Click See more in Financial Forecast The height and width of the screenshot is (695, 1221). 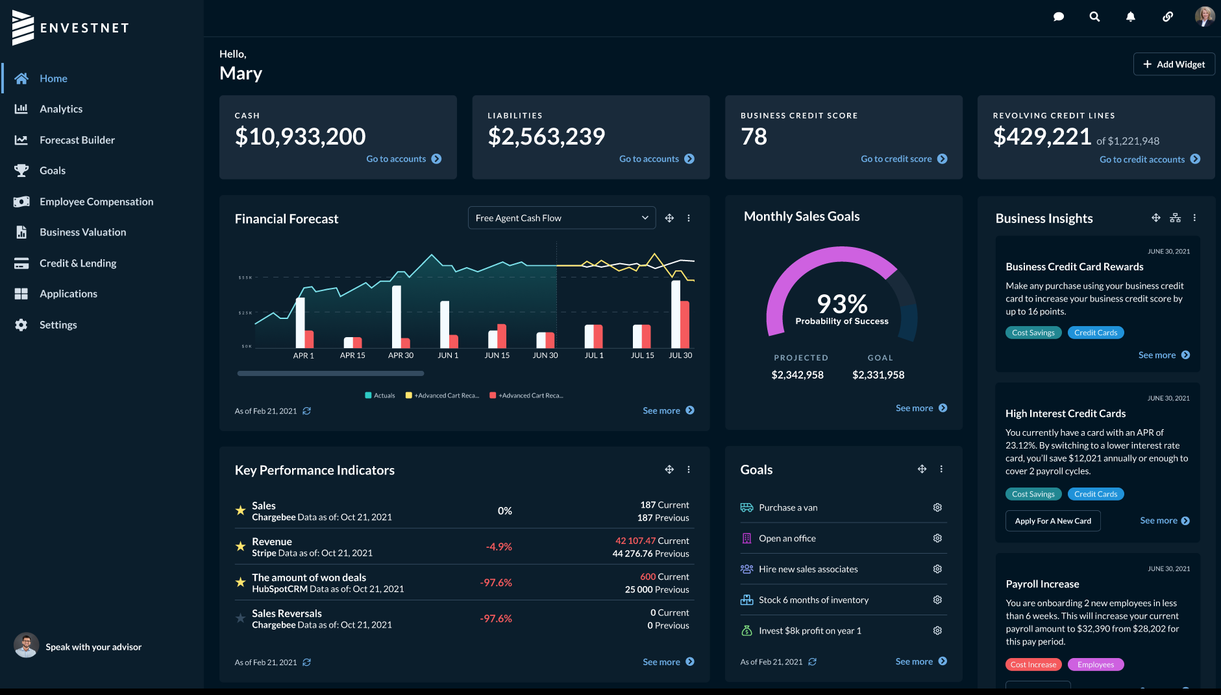669,410
